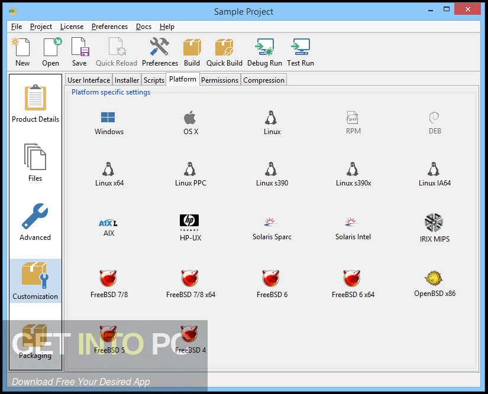
Task: Select FreeBSD 7/8 x64 platform
Action: point(190,284)
